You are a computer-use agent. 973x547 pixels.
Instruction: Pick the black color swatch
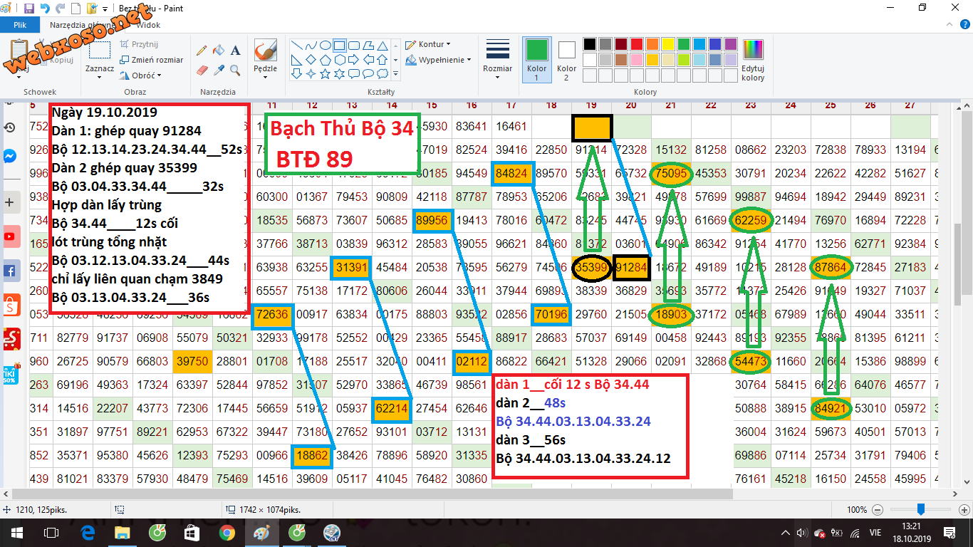pos(590,44)
